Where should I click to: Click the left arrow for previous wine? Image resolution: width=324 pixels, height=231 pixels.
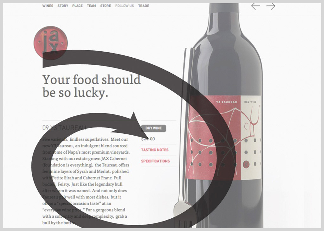256,6
